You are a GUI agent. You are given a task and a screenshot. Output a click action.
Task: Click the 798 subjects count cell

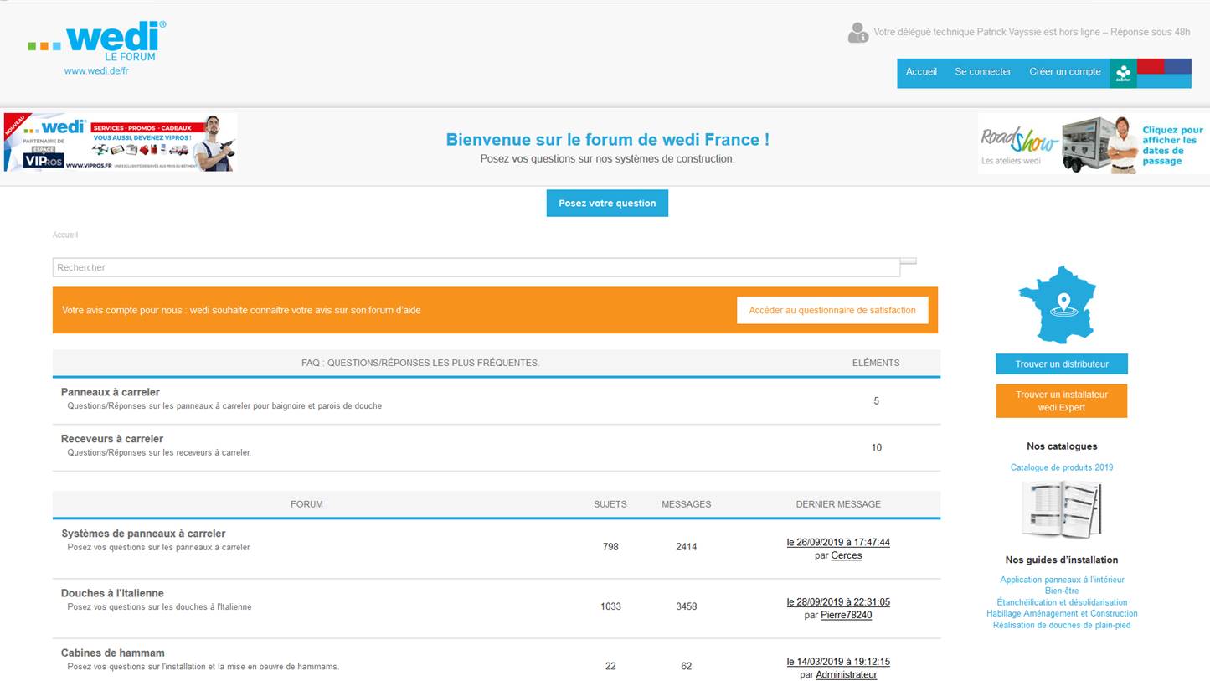coord(610,547)
